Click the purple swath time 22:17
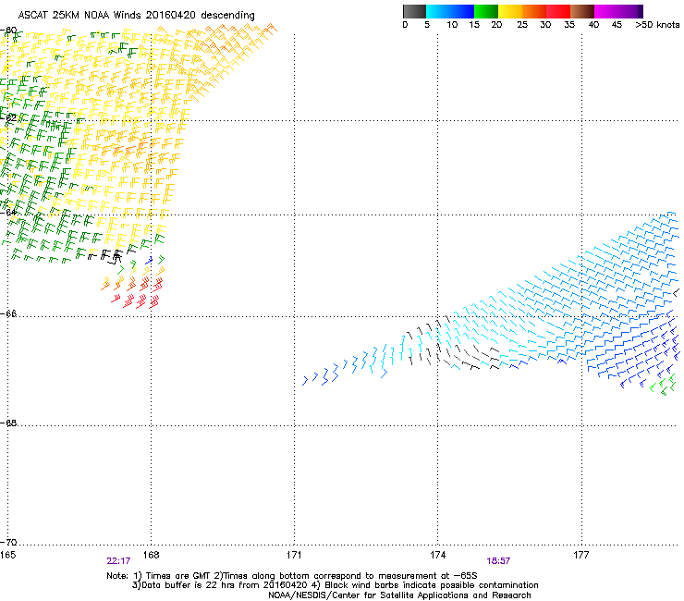Viewport: 684px width, 601px height. [118, 561]
